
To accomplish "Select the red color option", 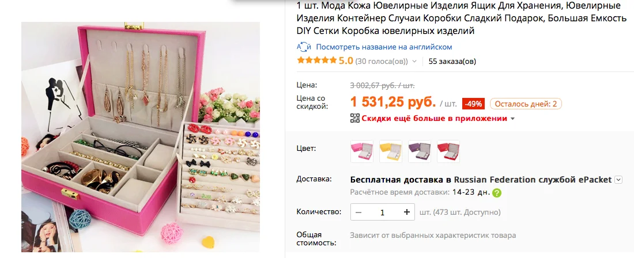I will pyautogui.click(x=448, y=151).
